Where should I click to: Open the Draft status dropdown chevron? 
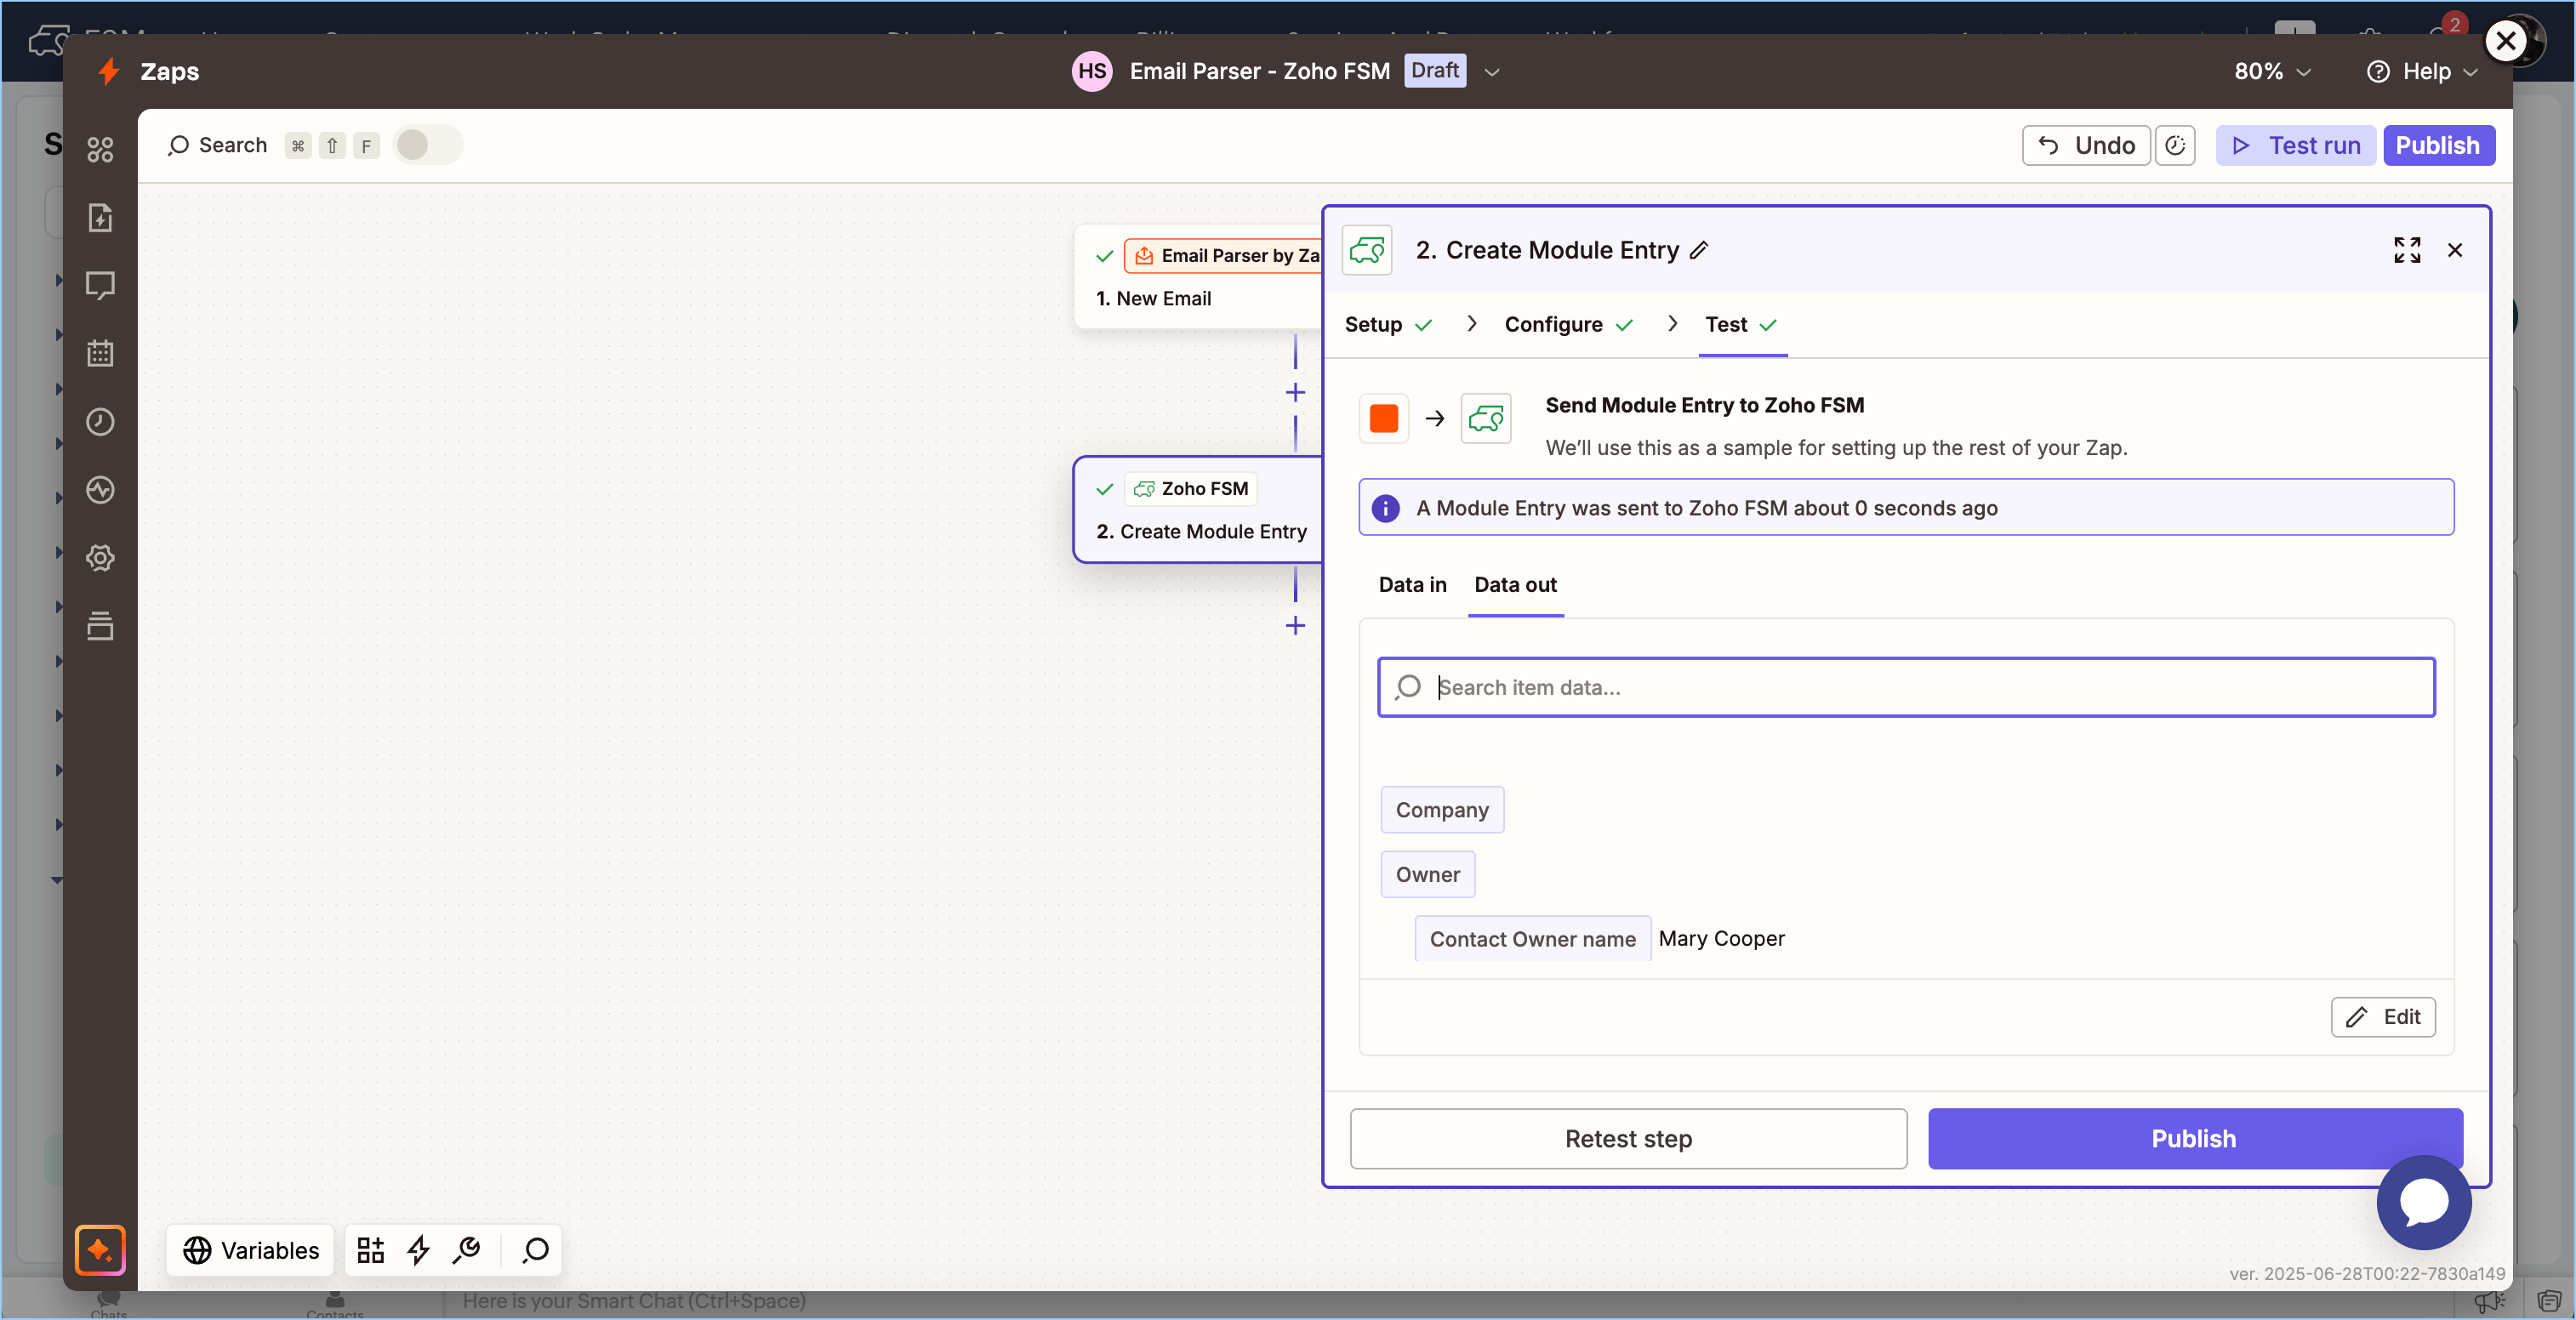1492,72
